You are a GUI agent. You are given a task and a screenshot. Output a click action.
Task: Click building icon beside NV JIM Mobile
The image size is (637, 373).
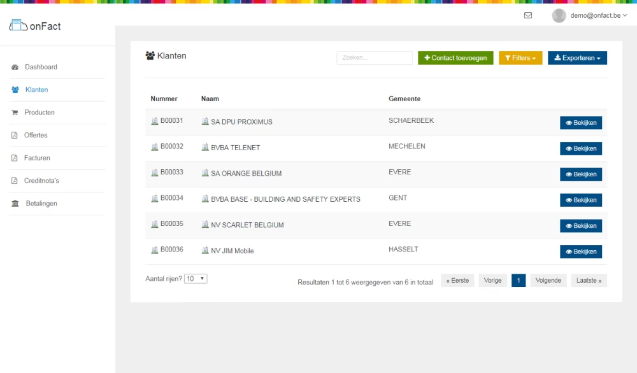click(x=205, y=251)
